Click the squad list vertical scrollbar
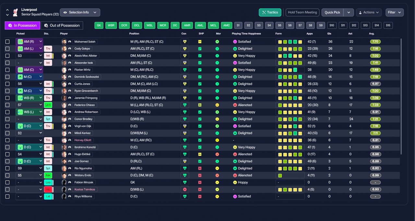 (x=401, y=97)
